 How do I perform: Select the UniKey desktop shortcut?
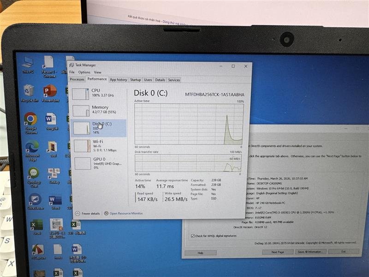pos(54,176)
